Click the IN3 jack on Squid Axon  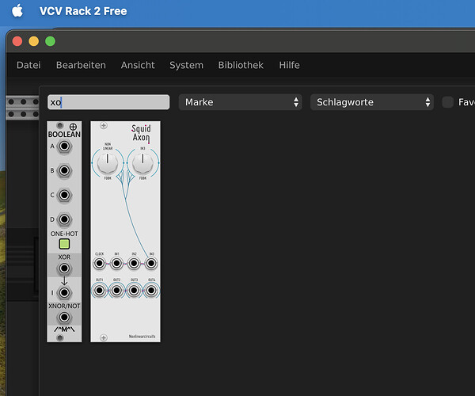coord(151,263)
